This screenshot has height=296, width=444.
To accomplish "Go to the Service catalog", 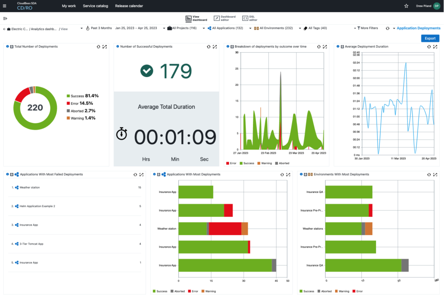I will (95, 6).
